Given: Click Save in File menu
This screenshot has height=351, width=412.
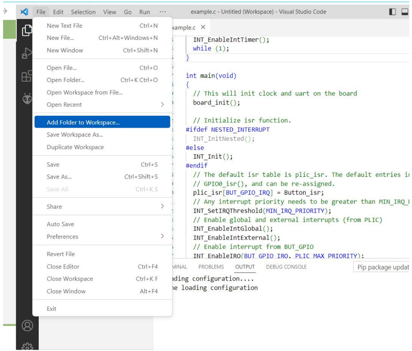Looking at the screenshot, I should point(102,164).
